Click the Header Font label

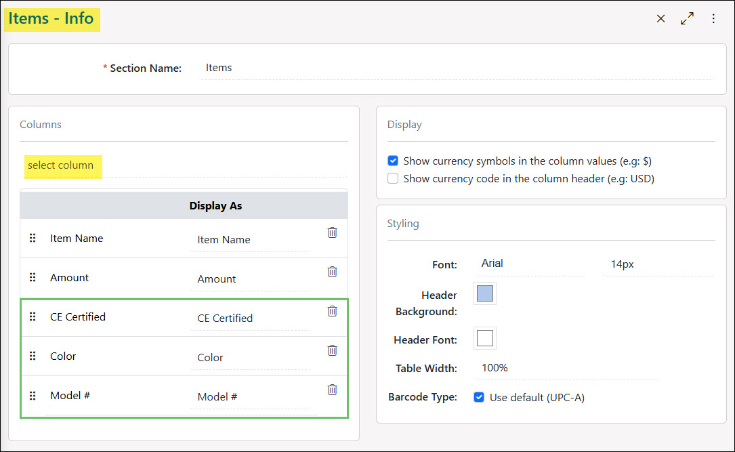(425, 340)
